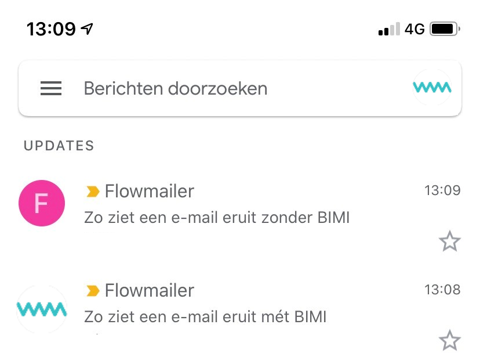The image size is (480, 364).
Task: Open the 'Zo ziet een e-mail eruit zonder BIMI' message
Action: tap(216, 218)
